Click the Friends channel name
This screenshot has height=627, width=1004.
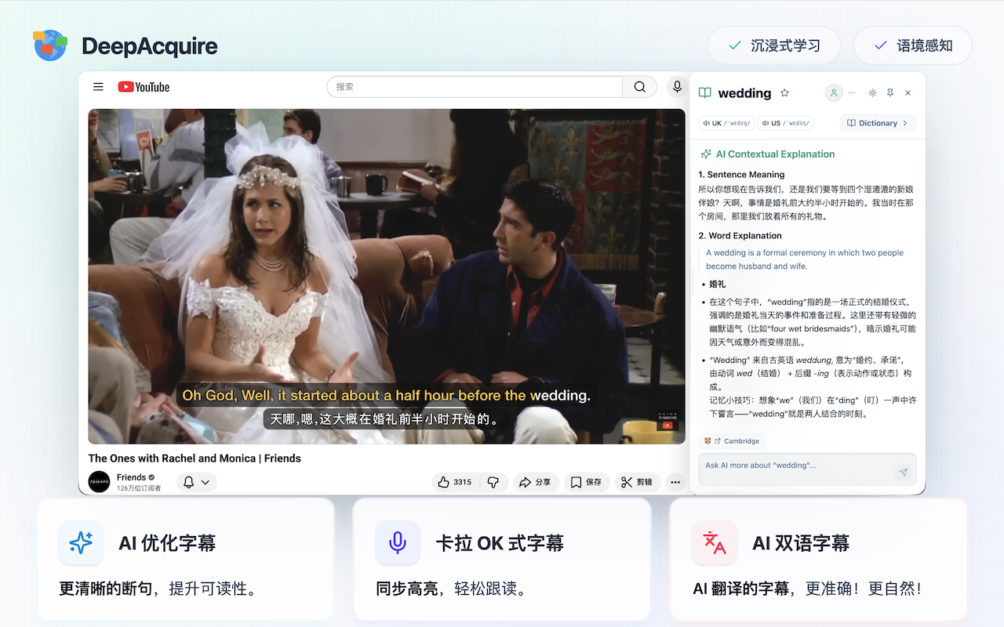(x=131, y=477)
